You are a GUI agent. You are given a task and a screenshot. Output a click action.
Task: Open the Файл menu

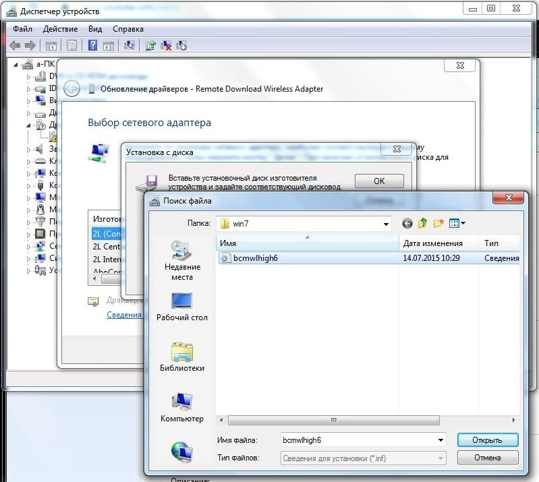[22, 29]
